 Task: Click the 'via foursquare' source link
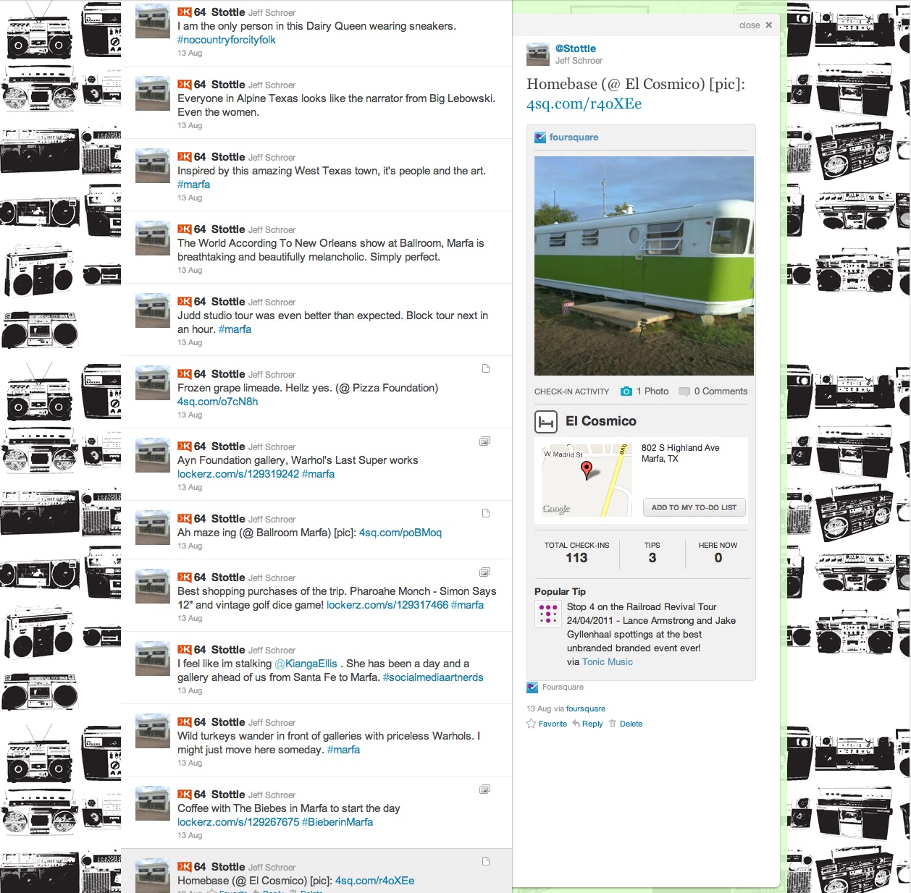pos(586,709)
